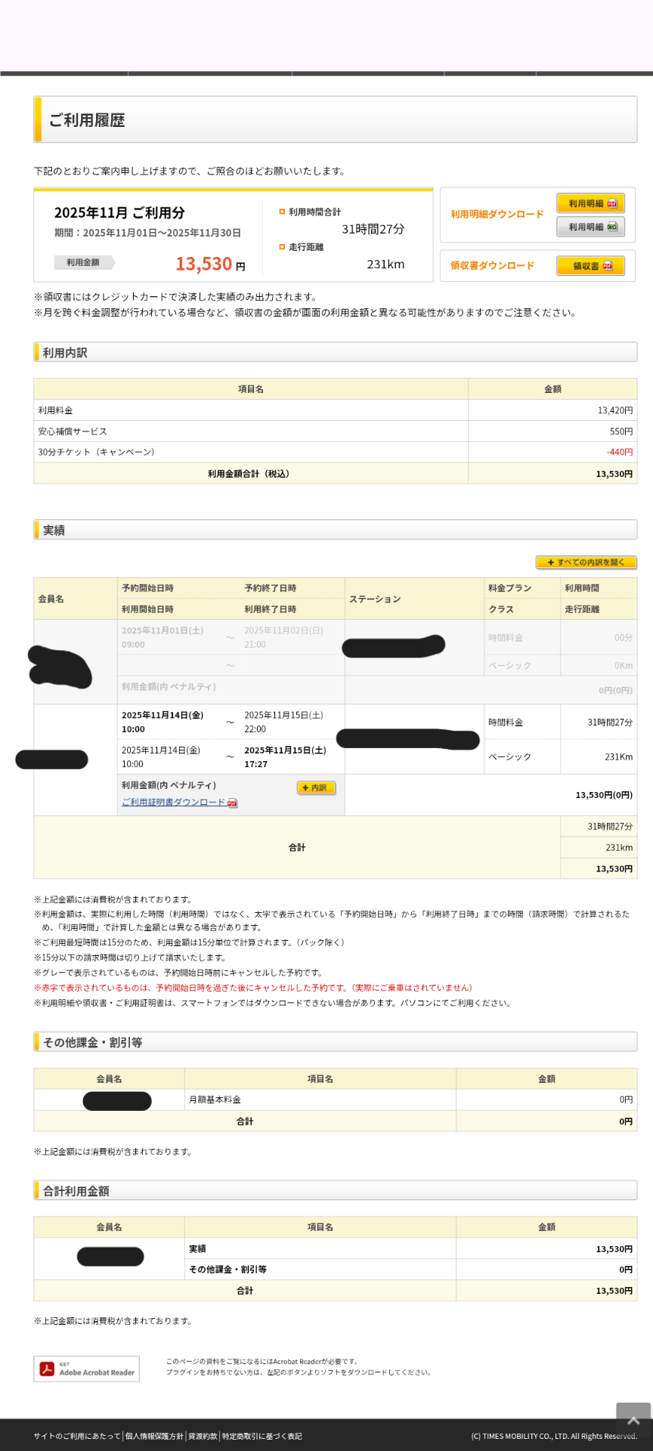
Task: Click the 領収書 PDF download icon button
Action: click(x=590, y=266)
